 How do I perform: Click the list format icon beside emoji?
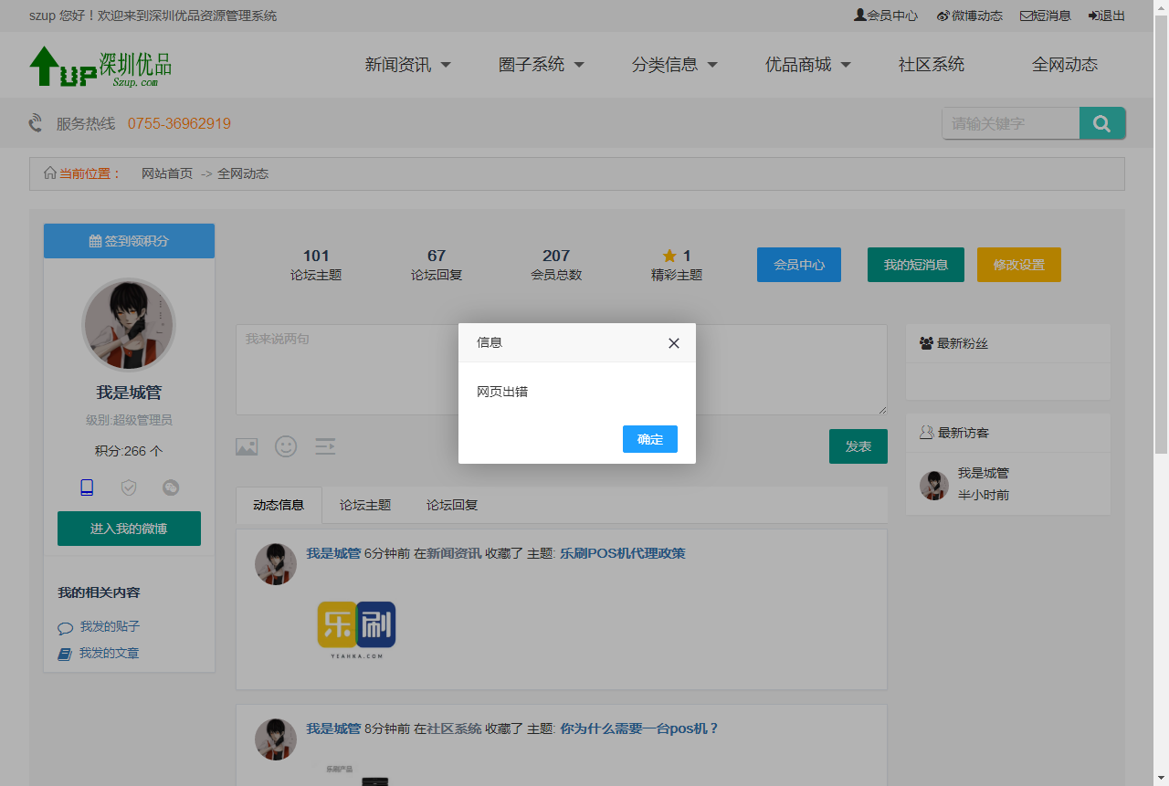pos(325,446)
